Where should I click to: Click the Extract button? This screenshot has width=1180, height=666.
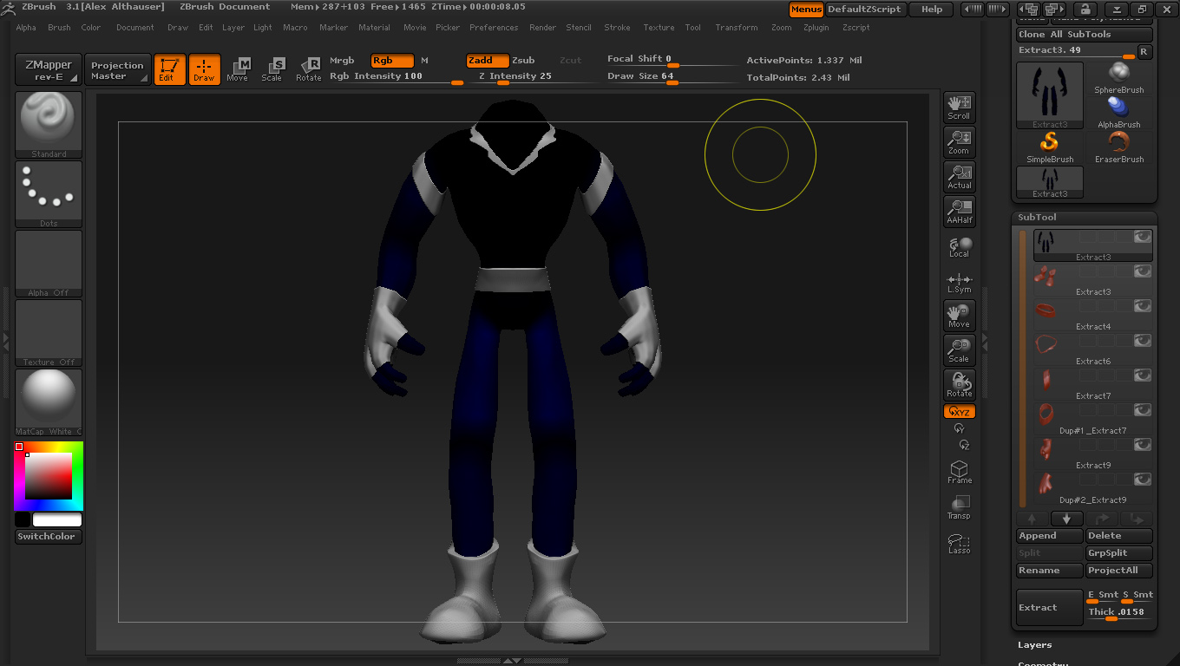pos(1049,608)
